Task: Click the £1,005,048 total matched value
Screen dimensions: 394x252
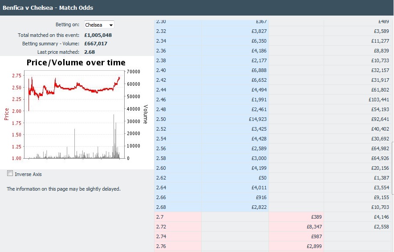Action: click(98, 35)
